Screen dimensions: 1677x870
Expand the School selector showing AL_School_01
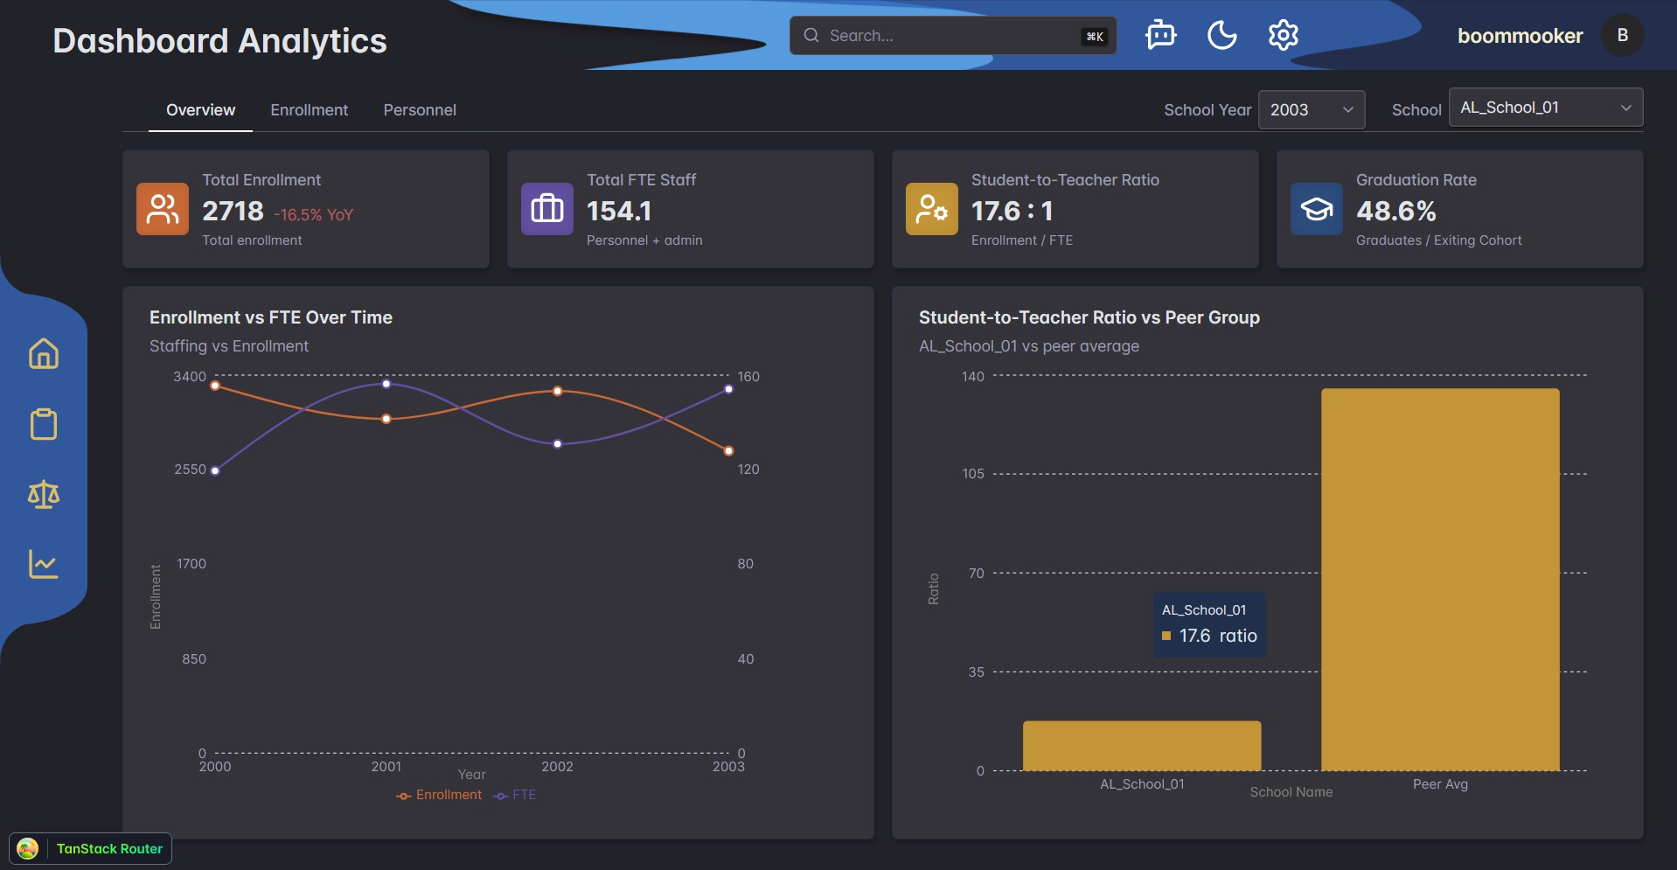[1544, 107]
